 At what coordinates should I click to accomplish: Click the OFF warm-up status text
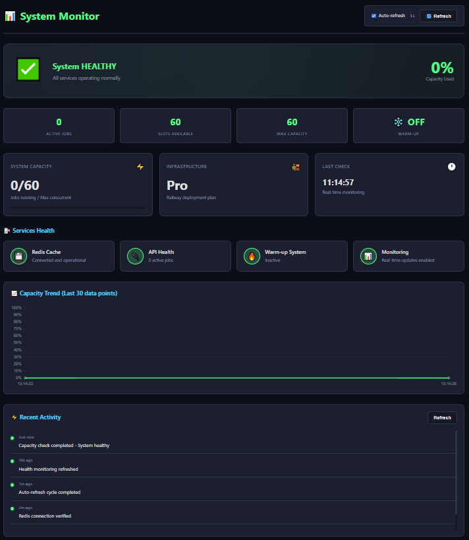coord(416,122)
